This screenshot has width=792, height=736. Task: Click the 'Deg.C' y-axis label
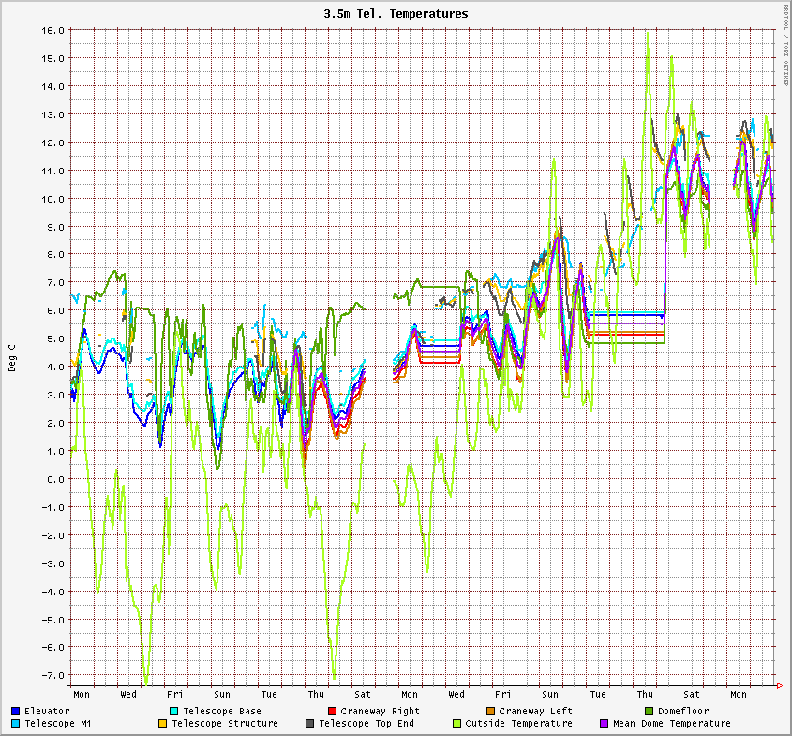coord(12,357)
